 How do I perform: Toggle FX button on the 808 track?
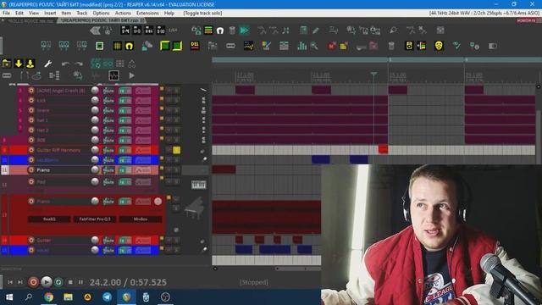[x=125, y=140]
